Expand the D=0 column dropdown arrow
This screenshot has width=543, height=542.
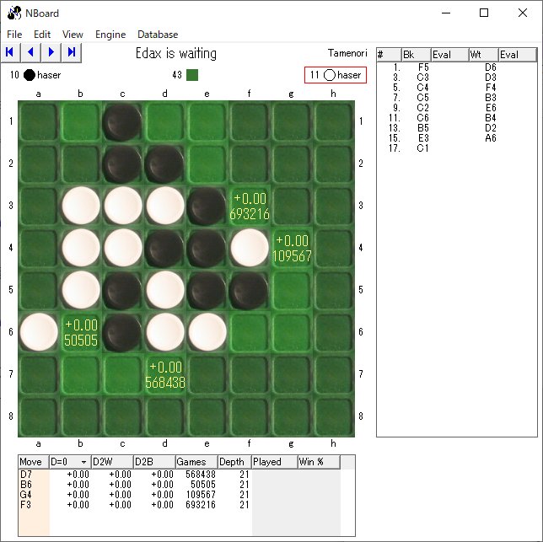tap(83, 462)
